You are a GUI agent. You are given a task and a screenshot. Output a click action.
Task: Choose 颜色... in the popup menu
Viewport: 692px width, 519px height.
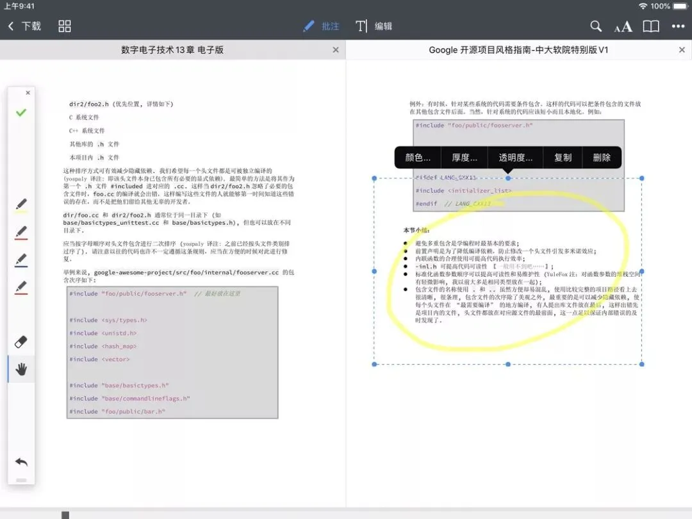point(418,158)
